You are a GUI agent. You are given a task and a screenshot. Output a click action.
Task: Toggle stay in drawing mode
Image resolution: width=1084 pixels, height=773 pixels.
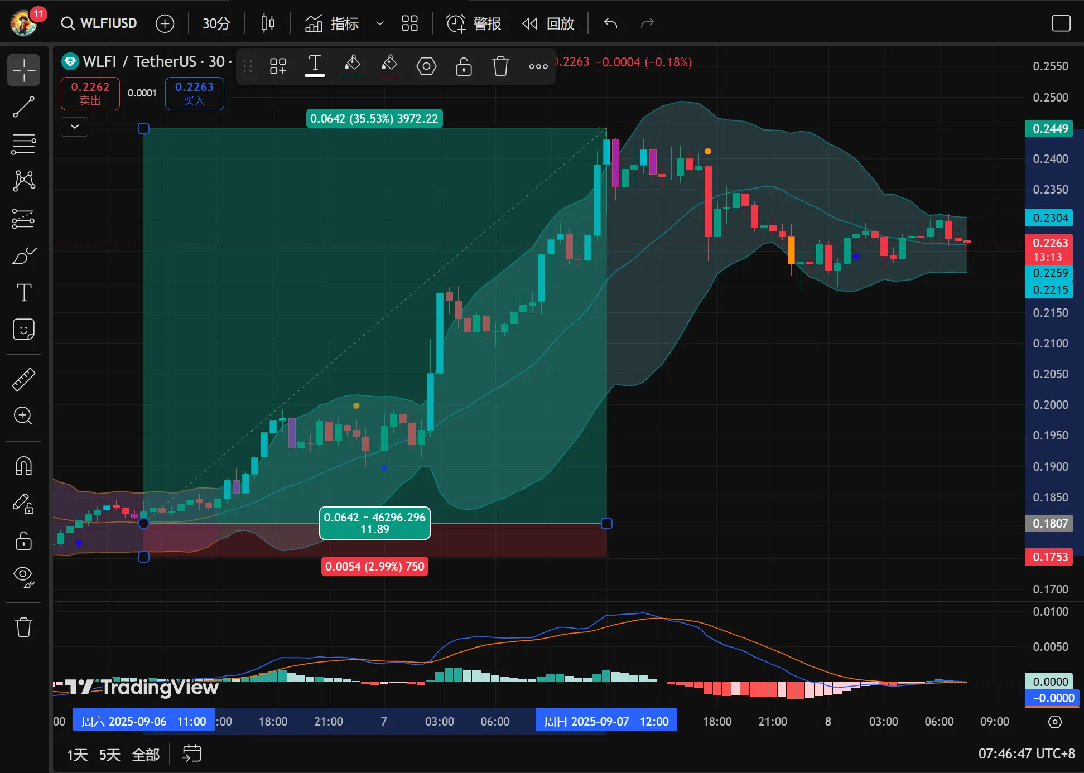point(23,503)
